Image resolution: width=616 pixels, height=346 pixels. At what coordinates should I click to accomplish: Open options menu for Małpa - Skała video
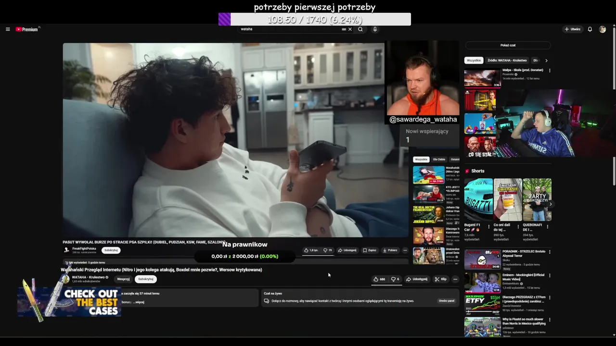pos(550,71)
